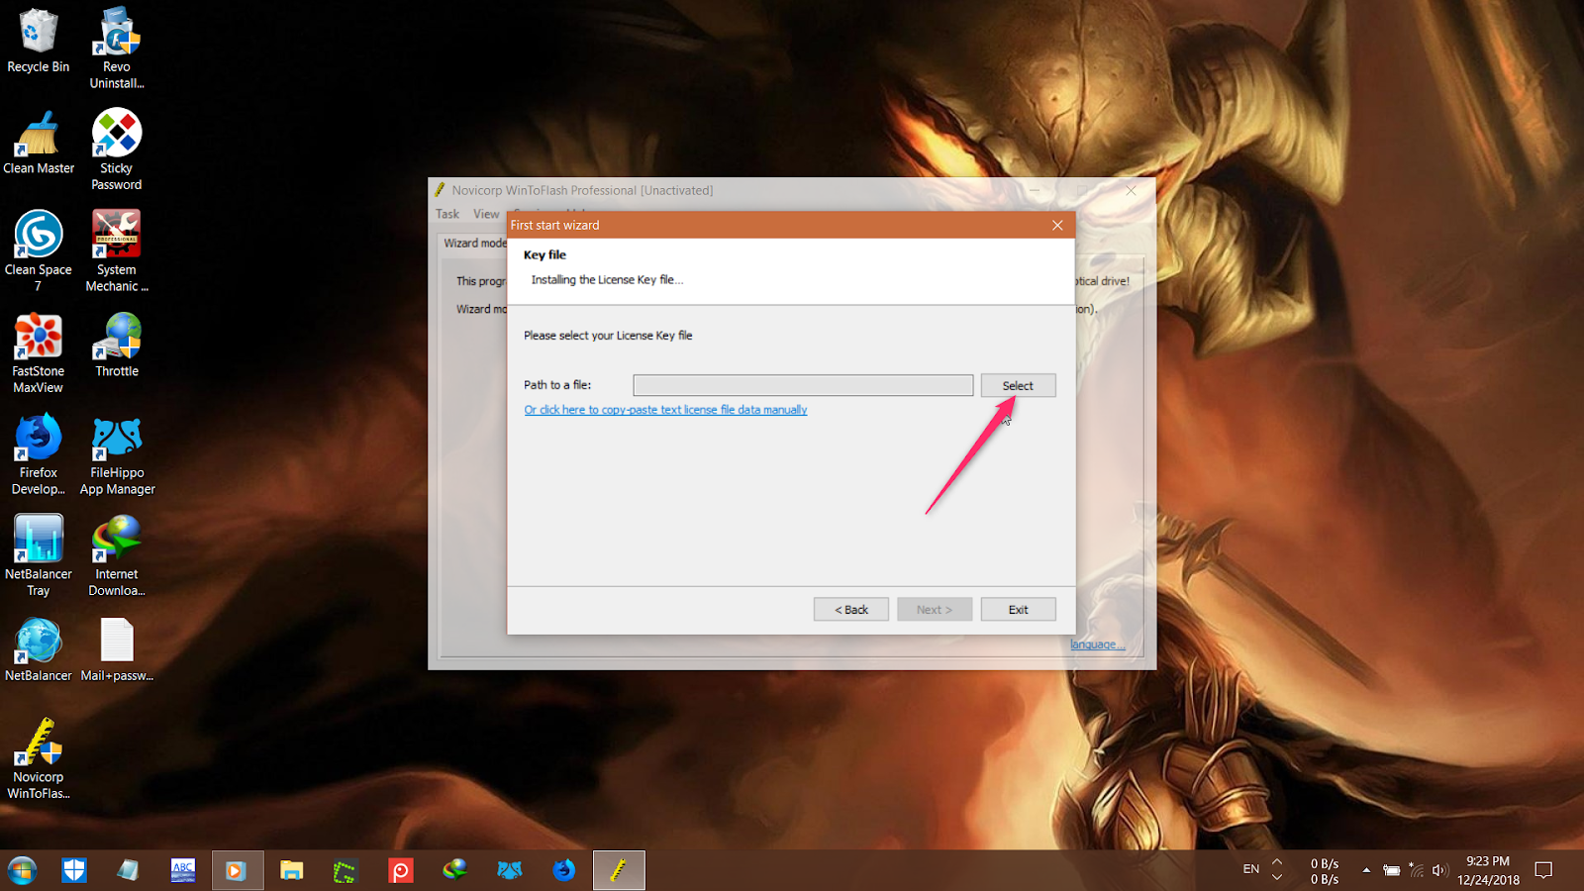This screenshot has width=1584, height=891.
Task: Open Windows Defender shield in the taskbar
Action: pyautogui.click(x=74, y=870)
